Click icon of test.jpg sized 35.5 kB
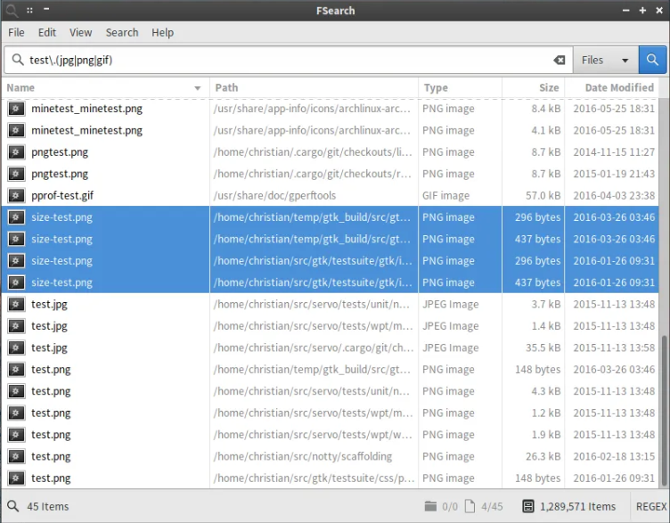Viewport: 670px width, 523px height. point(16,347)
